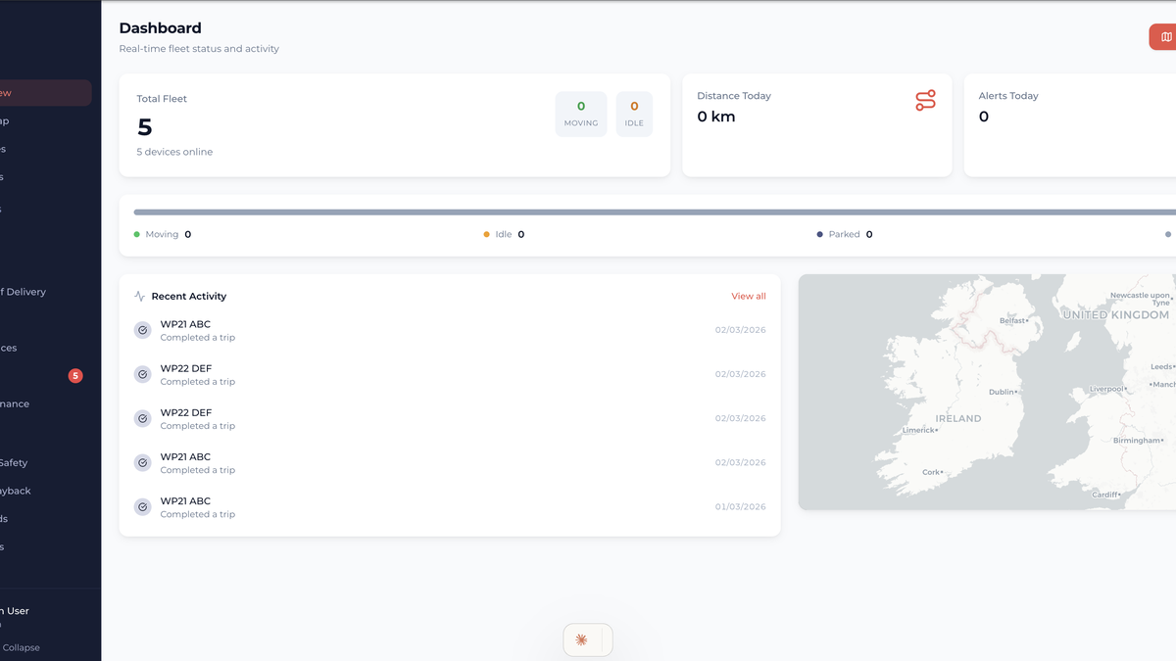1176x661 pixels.
Task: Click the fleet status progress bar
Action: (655, 212)
